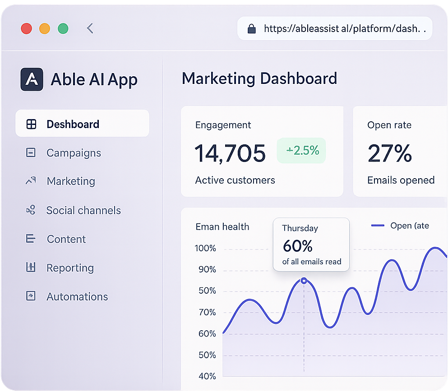
Task: Click the Marketing trend arrow icon
Action: pos(31,181)
